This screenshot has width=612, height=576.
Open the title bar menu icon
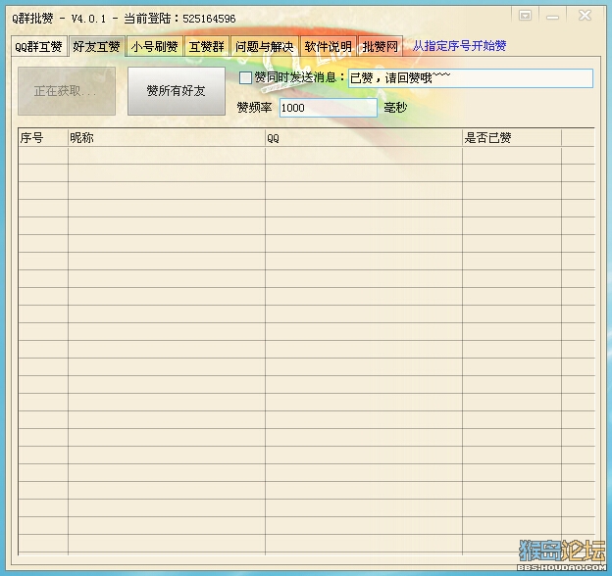pos(525,16)
